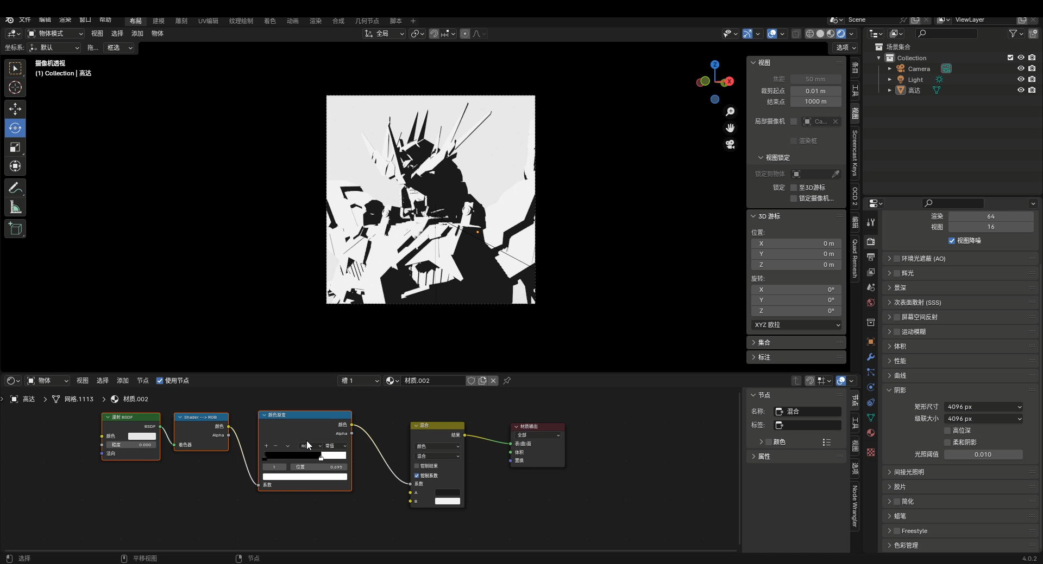This screenshot has height=564, width=1043.
Task: Switch to rendered viewport shading
Action: [841, 34]
